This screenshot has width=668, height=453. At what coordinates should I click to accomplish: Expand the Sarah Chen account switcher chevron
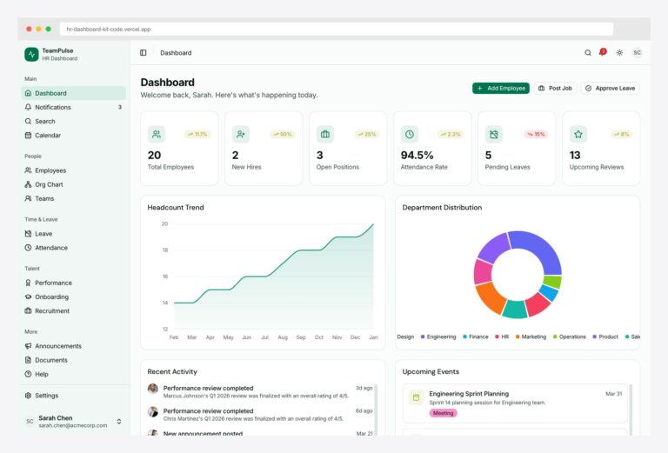(119, 422)
